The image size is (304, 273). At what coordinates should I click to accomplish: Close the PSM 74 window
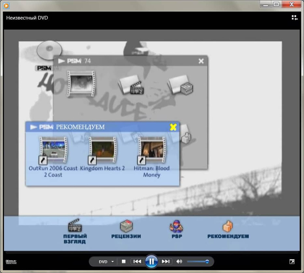[201, 61]
